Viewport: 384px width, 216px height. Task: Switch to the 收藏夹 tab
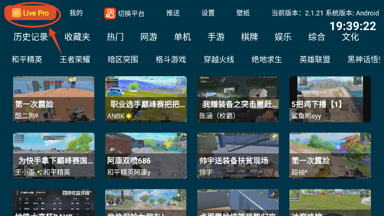78,37
